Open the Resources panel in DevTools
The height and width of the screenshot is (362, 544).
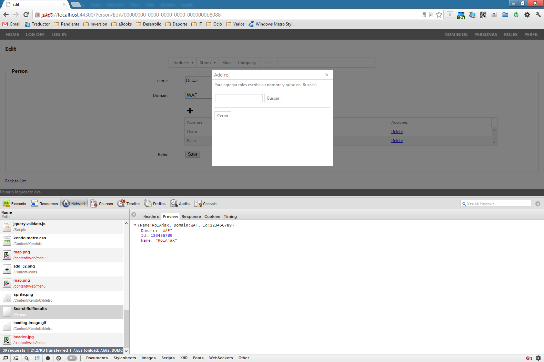(x=45, y=204)
